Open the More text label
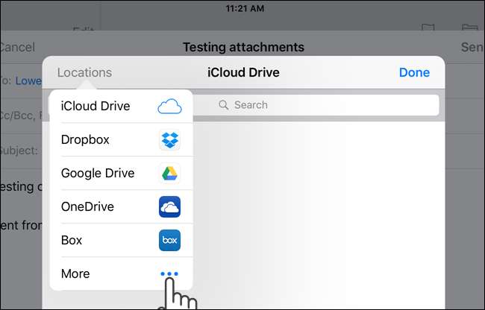Screen dimensions: 485x310 tap(75, 274)
